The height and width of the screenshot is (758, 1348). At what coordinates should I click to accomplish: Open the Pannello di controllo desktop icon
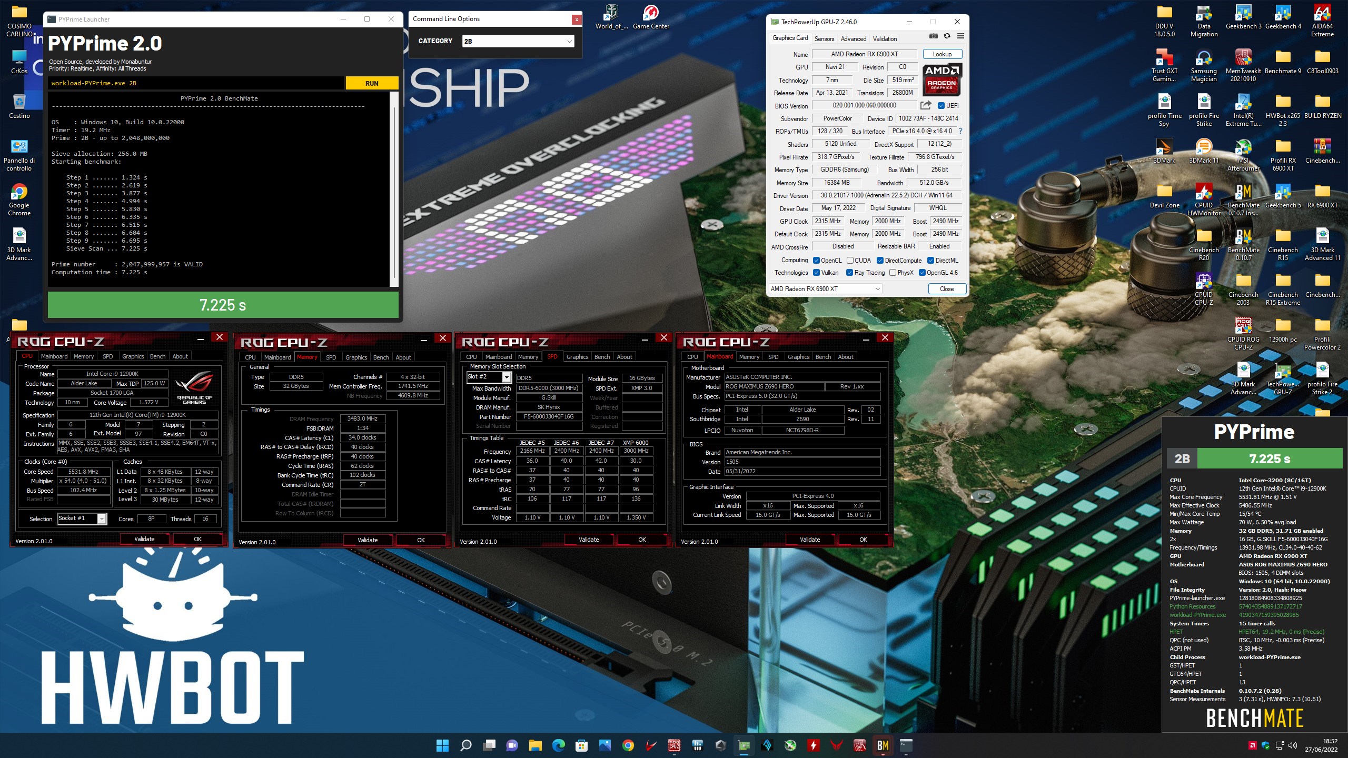pos(19,155)
